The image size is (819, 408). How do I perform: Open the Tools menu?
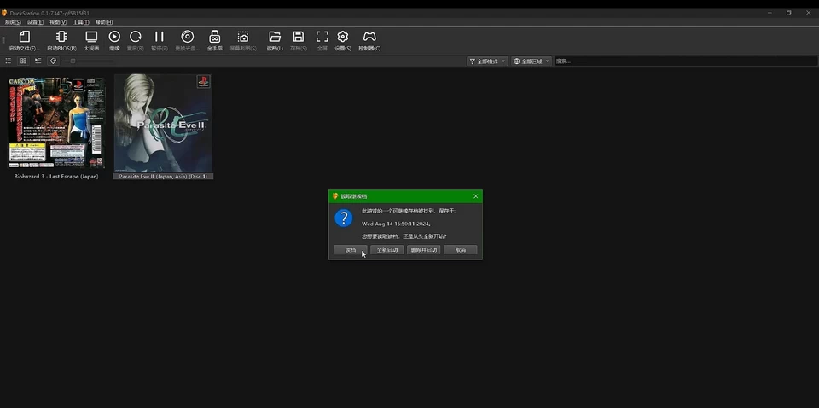(x=80, y=22)
